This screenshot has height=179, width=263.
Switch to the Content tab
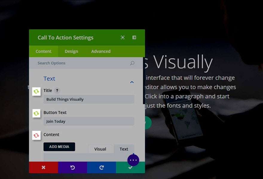pyautogui.click(x=43, y=51)
